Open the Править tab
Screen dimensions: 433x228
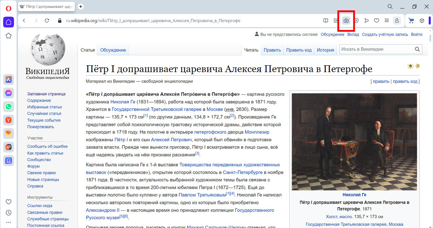tap(272, 50)
